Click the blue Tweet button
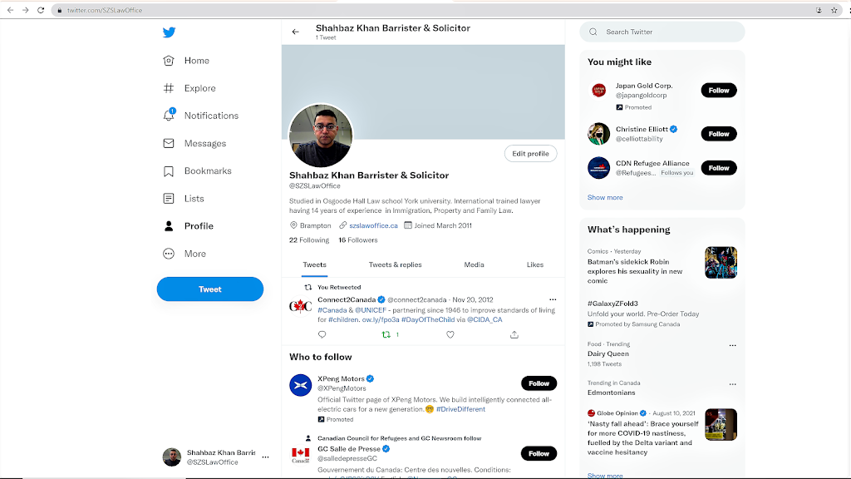The image size is (851, 479). (210, 289)
